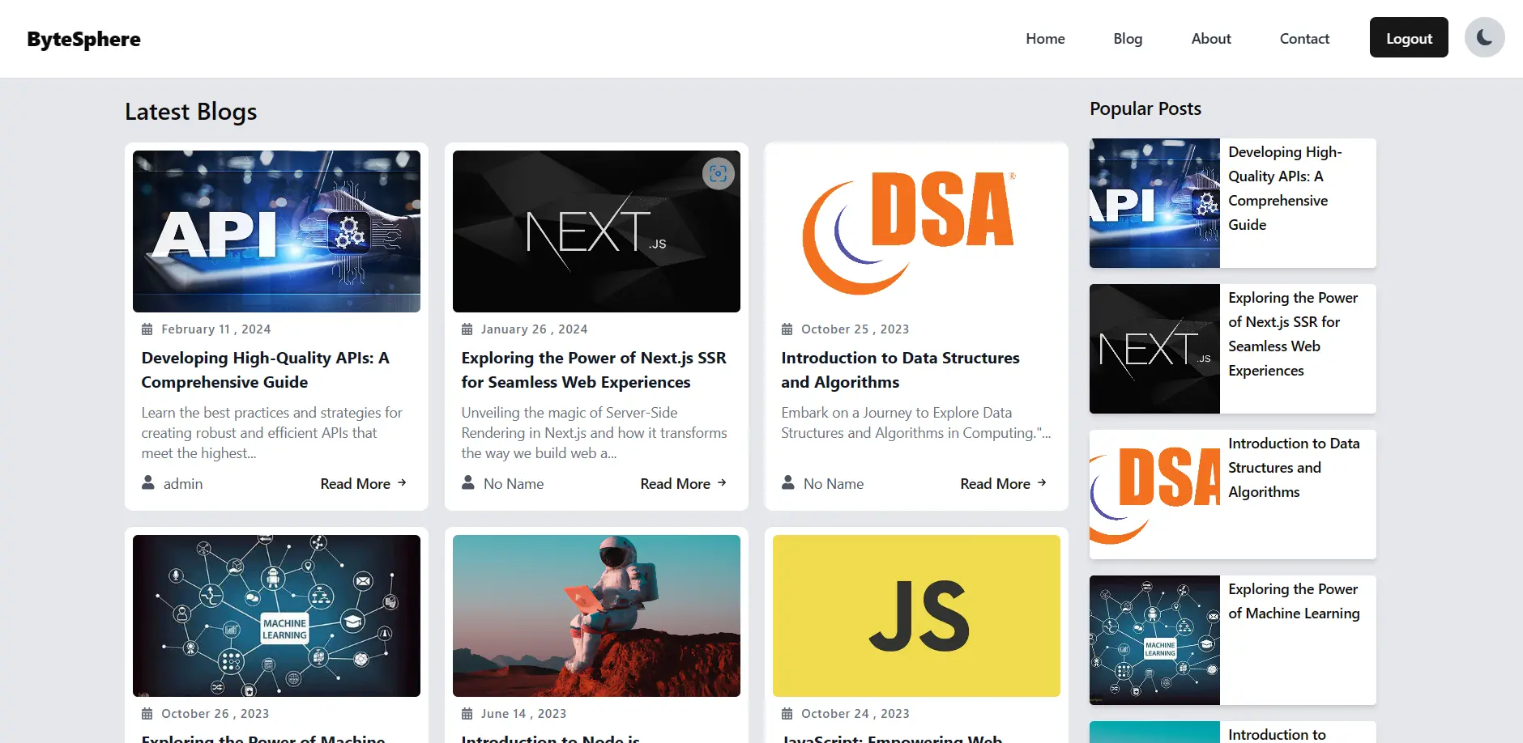Viewport: 1523px width, 743px height.
Task: Click the calendar icon beside June 14, 2023
Action: coord(467,714)
